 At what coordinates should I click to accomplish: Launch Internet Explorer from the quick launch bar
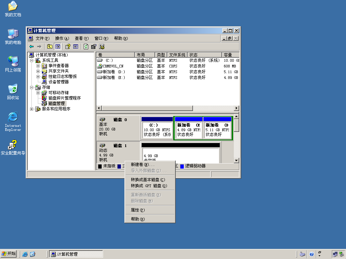pyautogui.click(x=25, y=254)
